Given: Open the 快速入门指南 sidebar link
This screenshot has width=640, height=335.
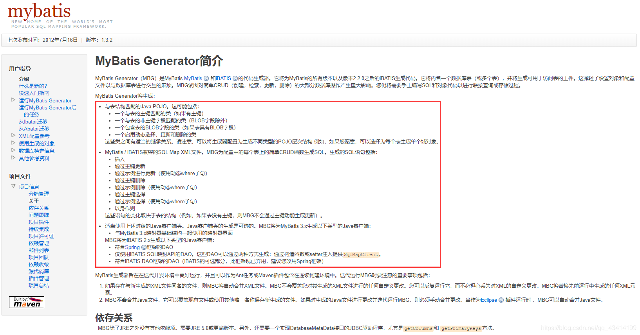Looking at the screenshot, I should (x=34, y=93).
